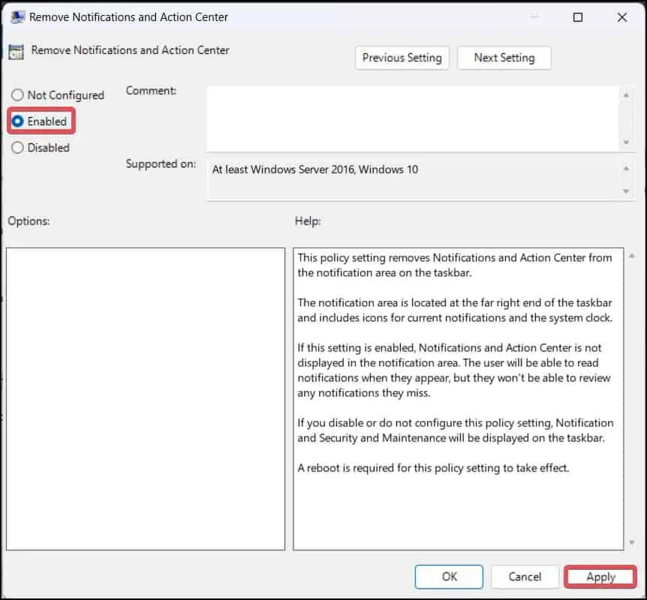Dismiss the dialog with Cancel
This screenshot has width=647, height=600.
click(525, 576)
